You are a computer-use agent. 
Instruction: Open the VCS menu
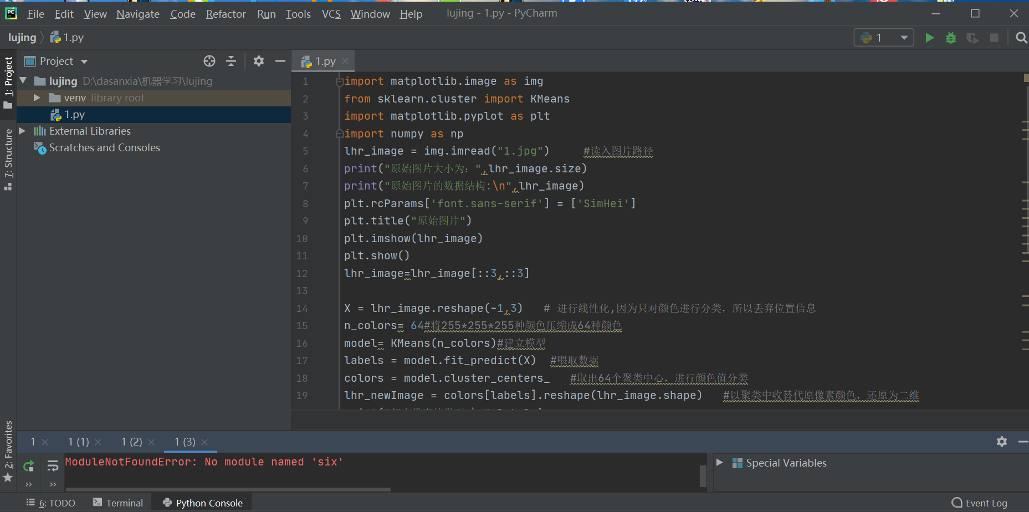[x=331, y=14]
